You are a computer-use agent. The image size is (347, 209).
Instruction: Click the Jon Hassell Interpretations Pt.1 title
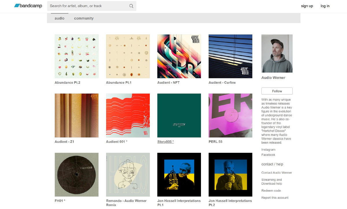(x=179, y=203)
